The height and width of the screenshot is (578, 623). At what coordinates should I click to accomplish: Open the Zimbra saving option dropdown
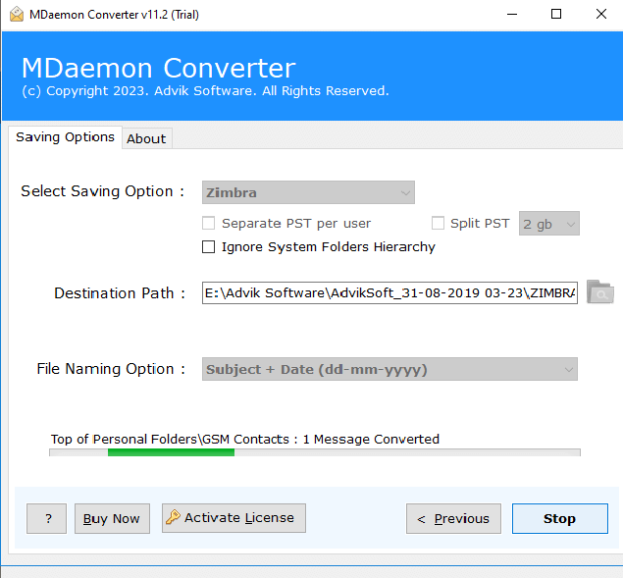308,192
